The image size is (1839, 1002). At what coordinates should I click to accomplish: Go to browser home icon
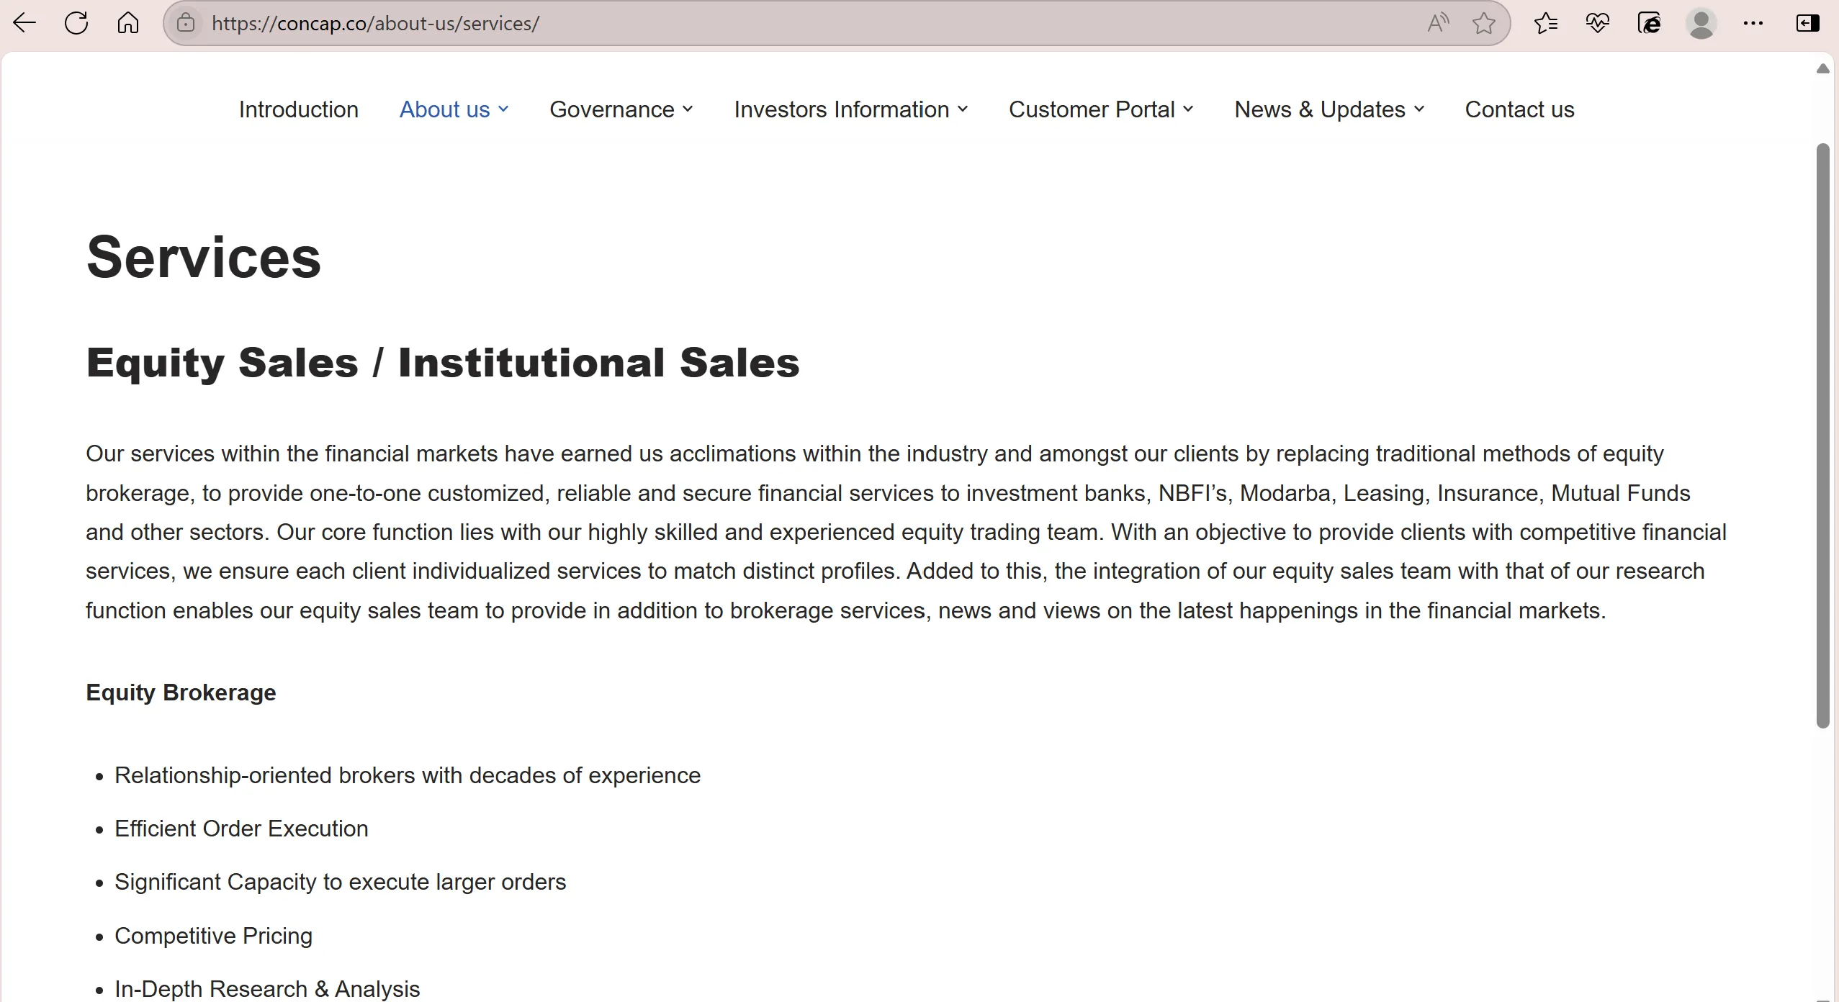coord(128,23)
